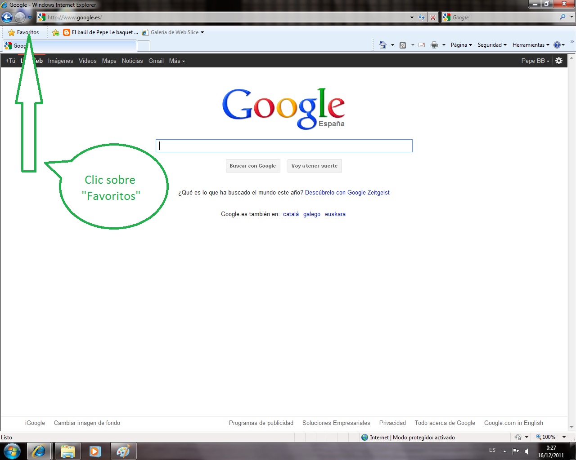Open Programas de publicidad link
Screen dimensions: 576x460
pyautogui.click(x=261, y=423)
